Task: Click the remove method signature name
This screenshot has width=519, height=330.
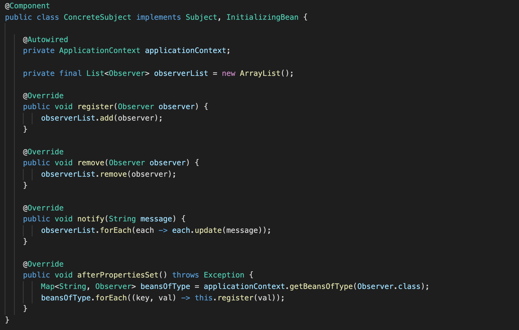Action: [91, 163]
